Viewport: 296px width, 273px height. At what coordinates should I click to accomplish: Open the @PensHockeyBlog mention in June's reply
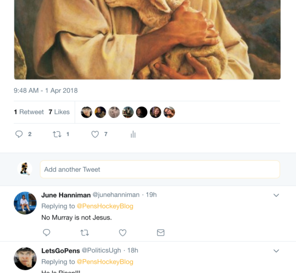pos(105,206)
